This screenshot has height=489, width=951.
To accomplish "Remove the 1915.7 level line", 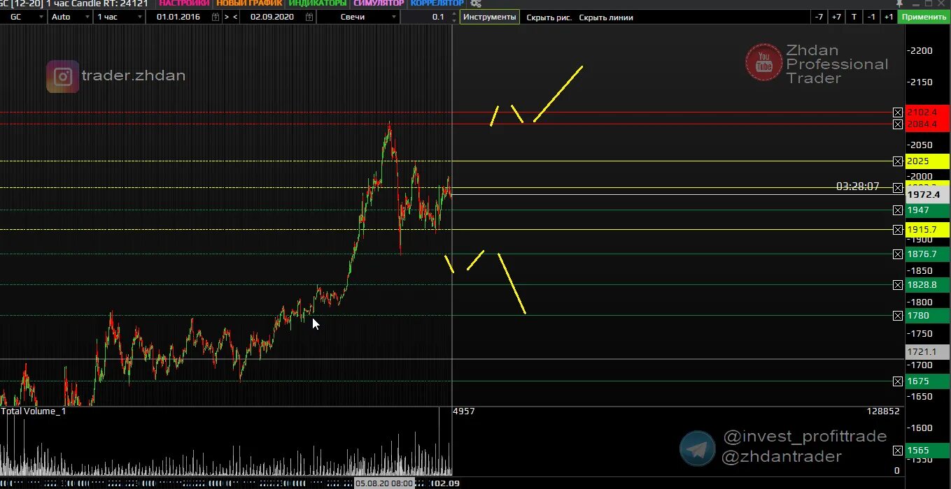I will [x=898, y=230].
